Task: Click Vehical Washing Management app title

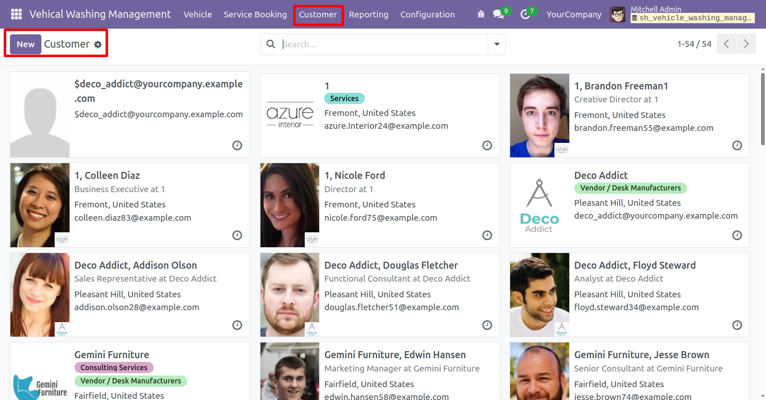Action: pos(100,14)
